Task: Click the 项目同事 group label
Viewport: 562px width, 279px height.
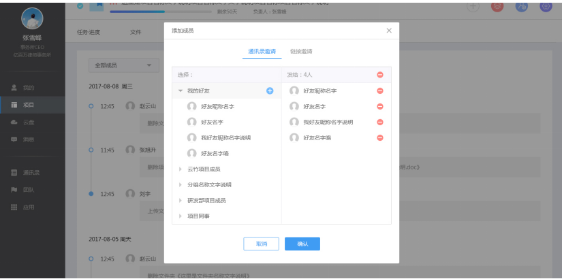Action: (x=198, y=216)
